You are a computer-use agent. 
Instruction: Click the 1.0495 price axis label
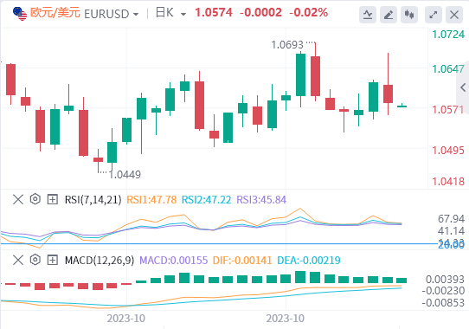click(448, 150)
